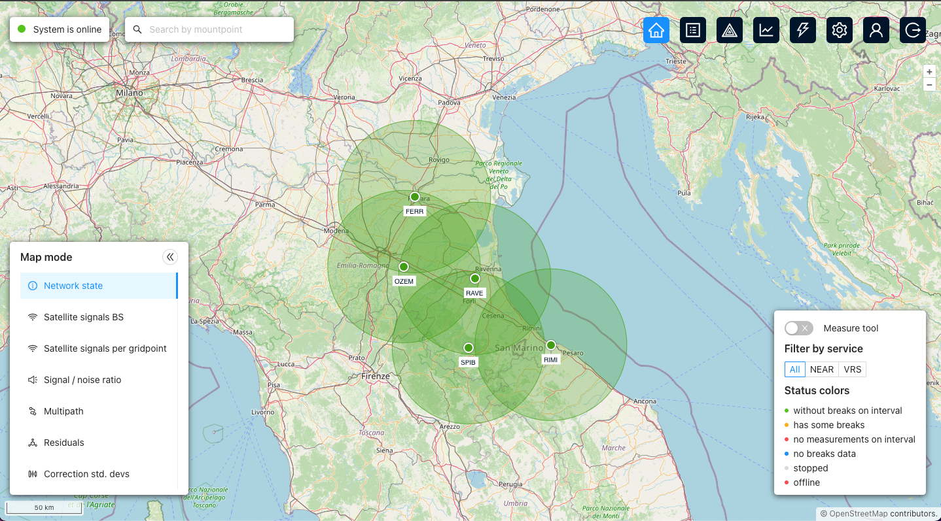Open the OpenStreetMap attribution link
941x521 pixels.
pyautogui.click(x=858, y=513)
